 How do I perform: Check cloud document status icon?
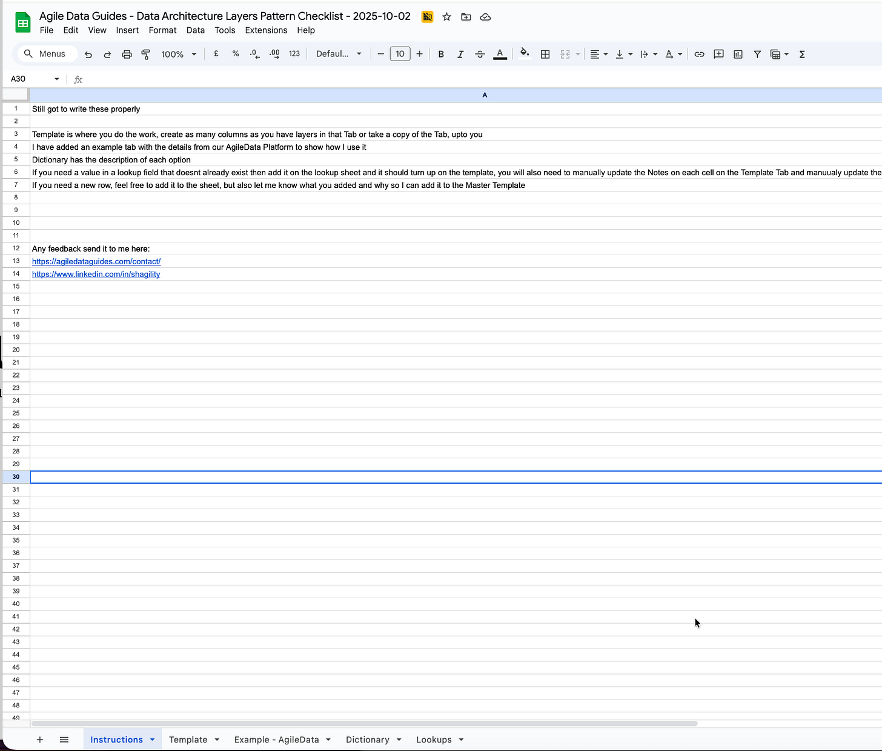485,17
